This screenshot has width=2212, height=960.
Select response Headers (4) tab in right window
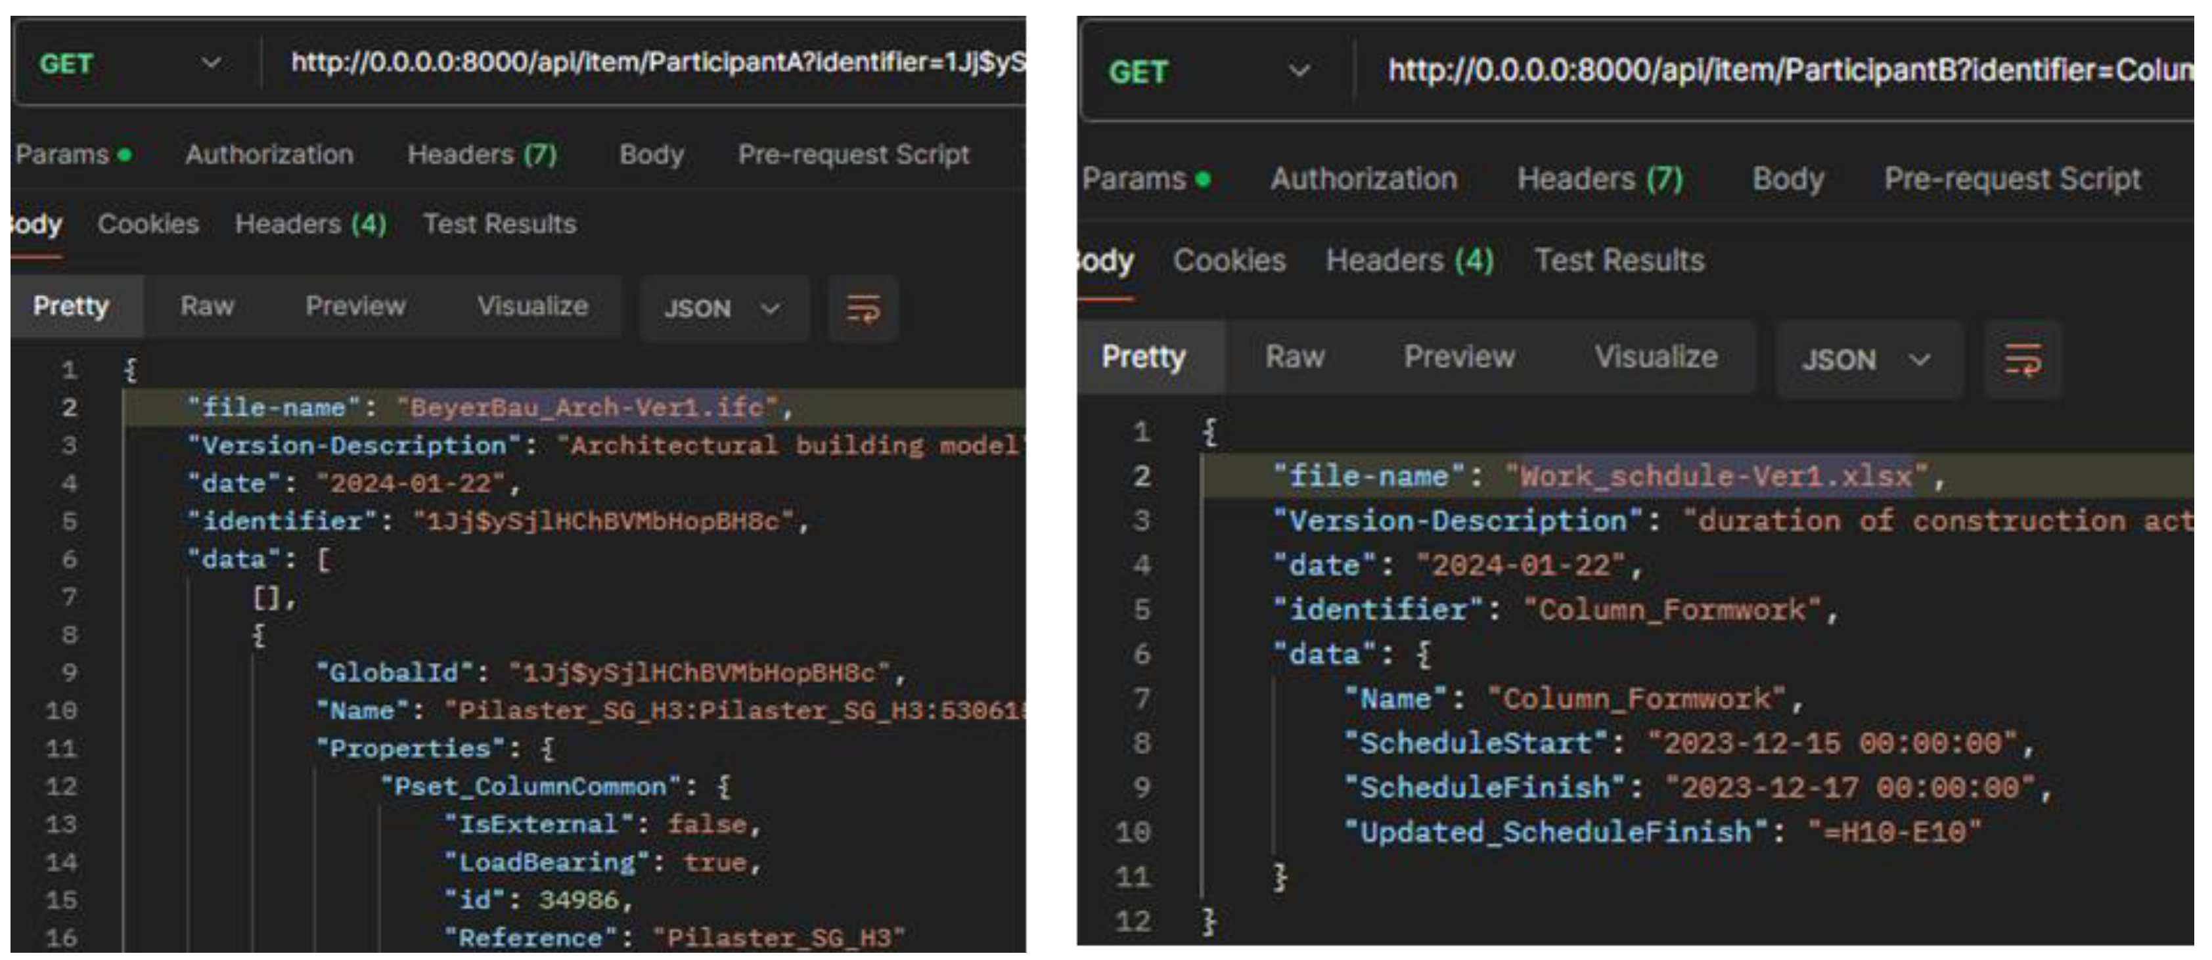[1410, 260]
